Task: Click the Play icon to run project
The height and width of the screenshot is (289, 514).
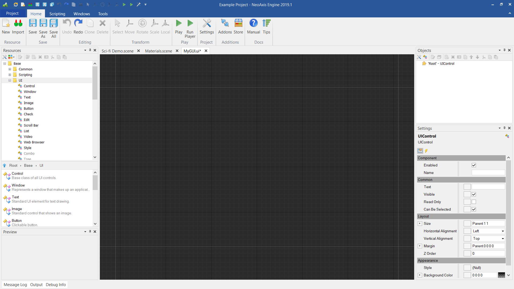Action: [x=179, y=23]
